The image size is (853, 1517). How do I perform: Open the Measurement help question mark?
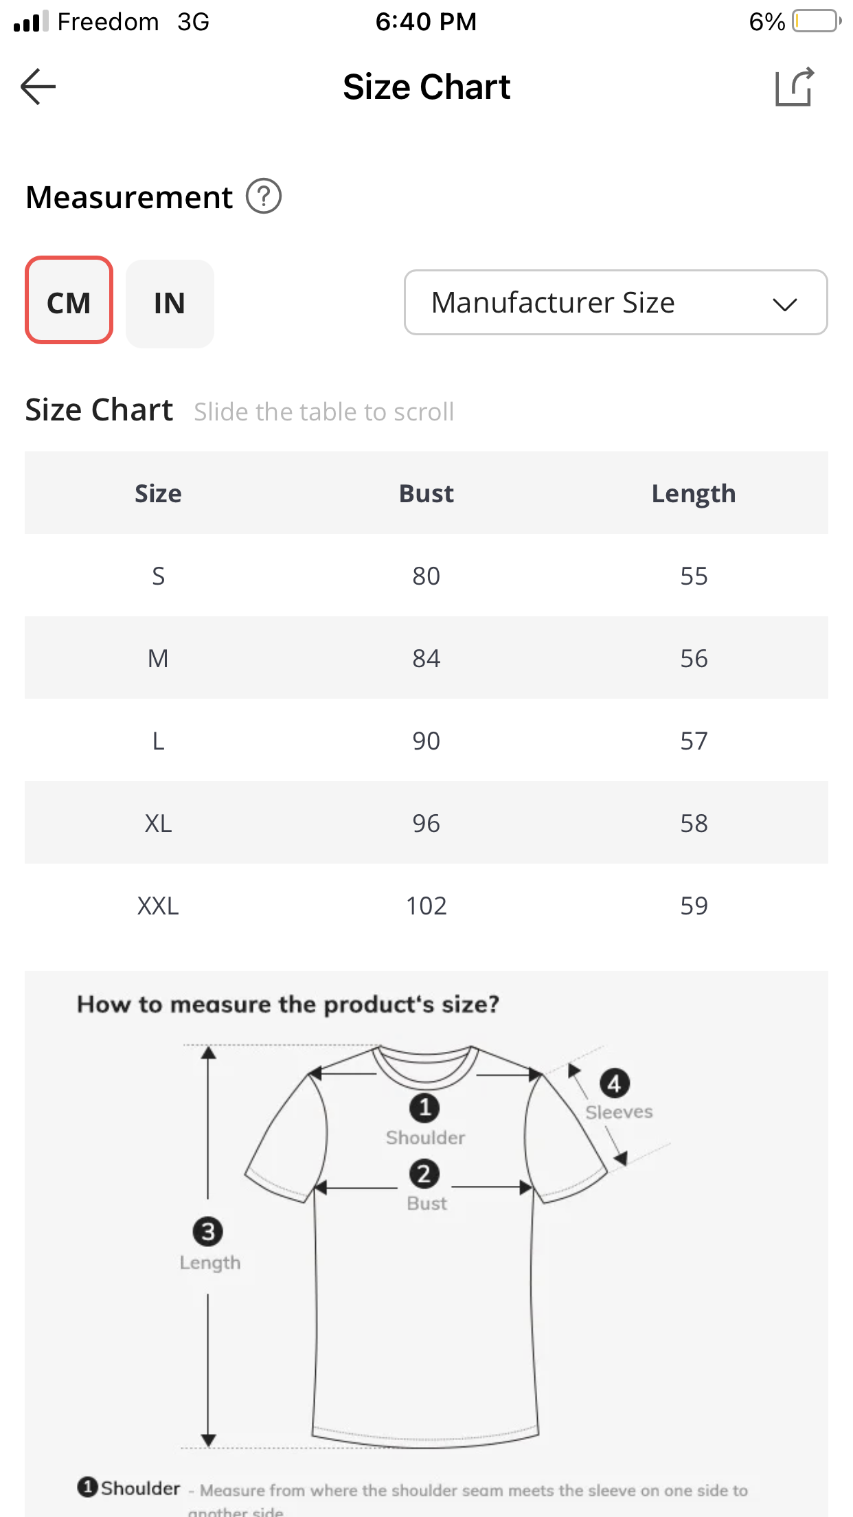[264, 196]
